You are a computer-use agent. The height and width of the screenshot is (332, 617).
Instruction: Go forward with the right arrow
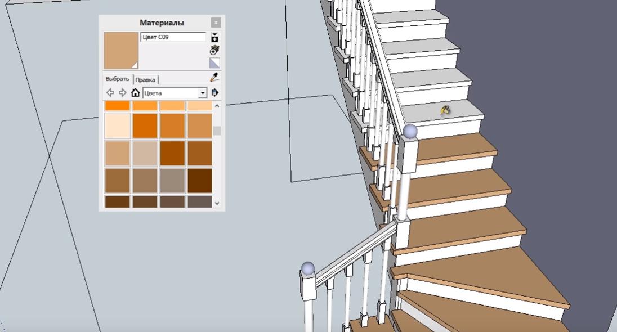point(122,93)
